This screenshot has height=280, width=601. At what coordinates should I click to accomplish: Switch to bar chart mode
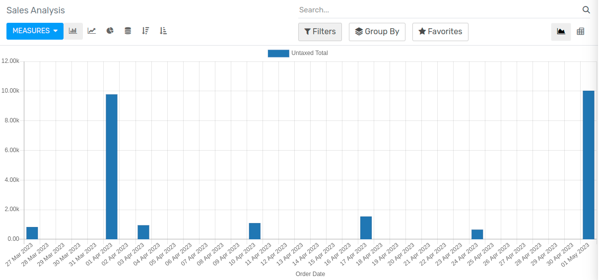tap(73, 31)
